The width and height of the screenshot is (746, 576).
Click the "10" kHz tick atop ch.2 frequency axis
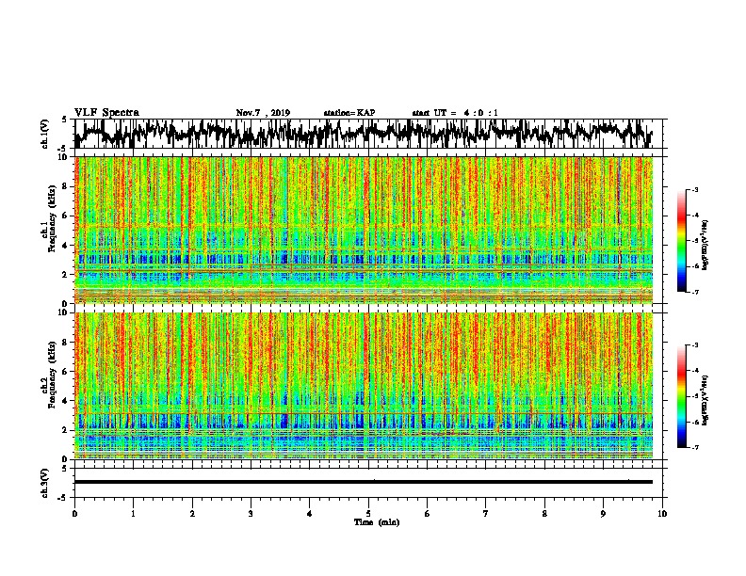pyautogui.click(x=63, y=312)
